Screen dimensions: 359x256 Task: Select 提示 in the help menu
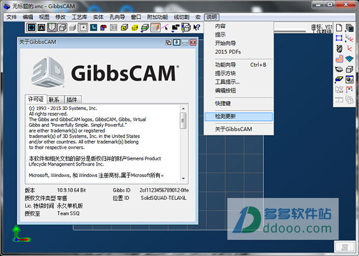pos(239,35)
